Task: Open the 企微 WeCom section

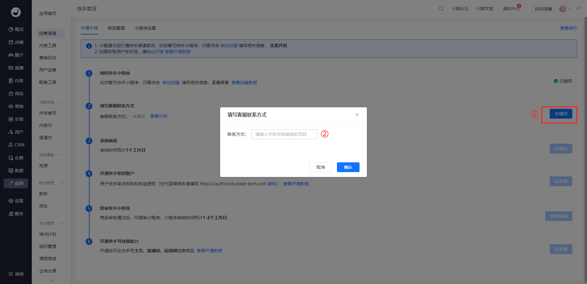Action: point(16,158)
